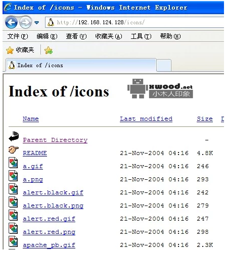Click the alert.black.png size value 279
This screenshot has height=254, width=225.
coord(203,206)
